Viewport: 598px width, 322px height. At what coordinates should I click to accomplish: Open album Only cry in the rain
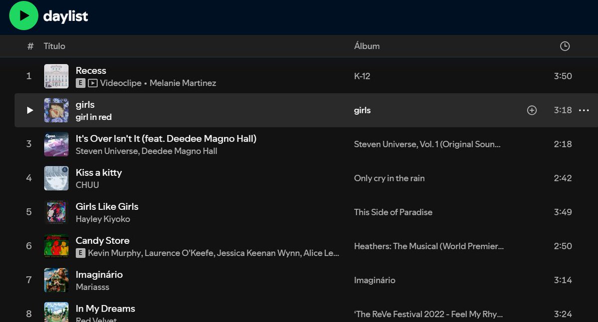pos(389,178)
